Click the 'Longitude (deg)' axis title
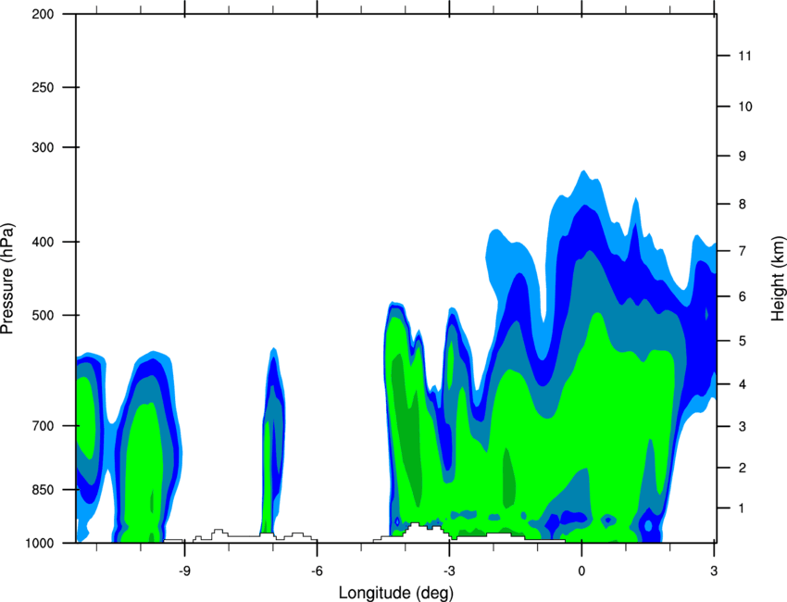The image size is (787, 602). click(x=396, y=593)
